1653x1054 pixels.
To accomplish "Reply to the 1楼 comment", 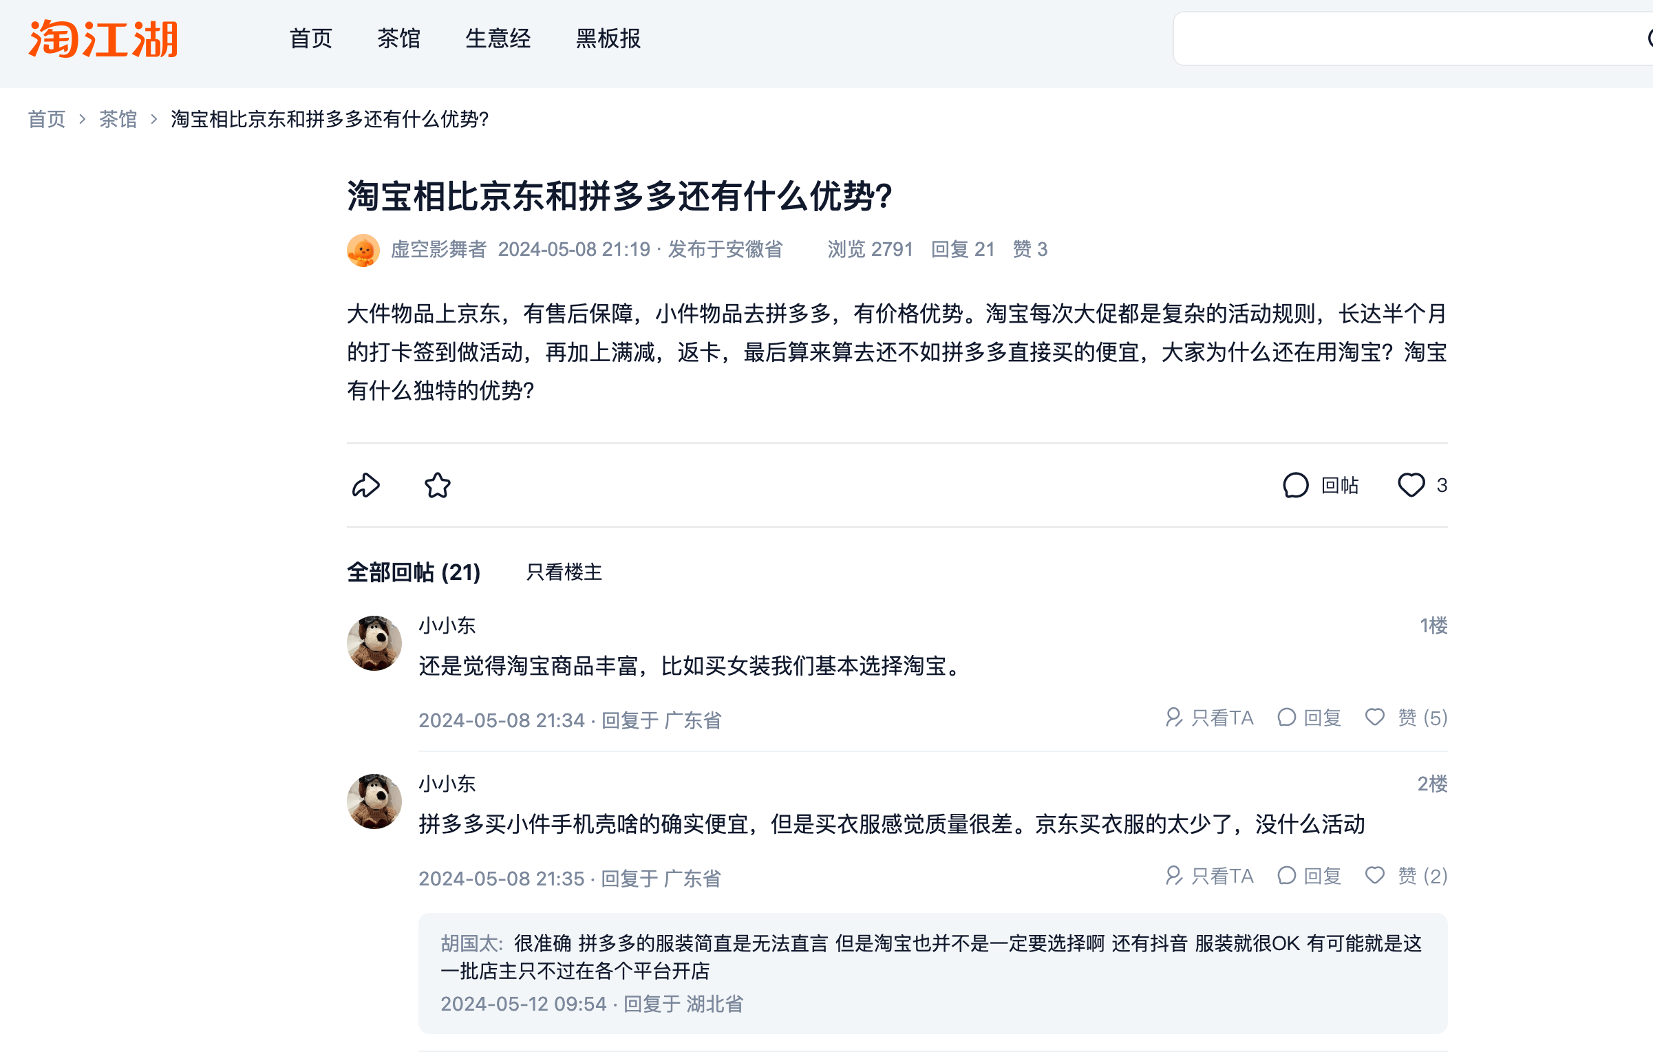I will (1309, 718).
